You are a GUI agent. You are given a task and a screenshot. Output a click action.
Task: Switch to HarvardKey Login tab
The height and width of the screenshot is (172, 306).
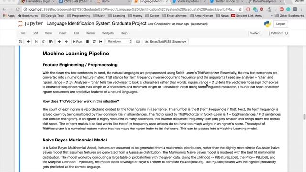38,1
